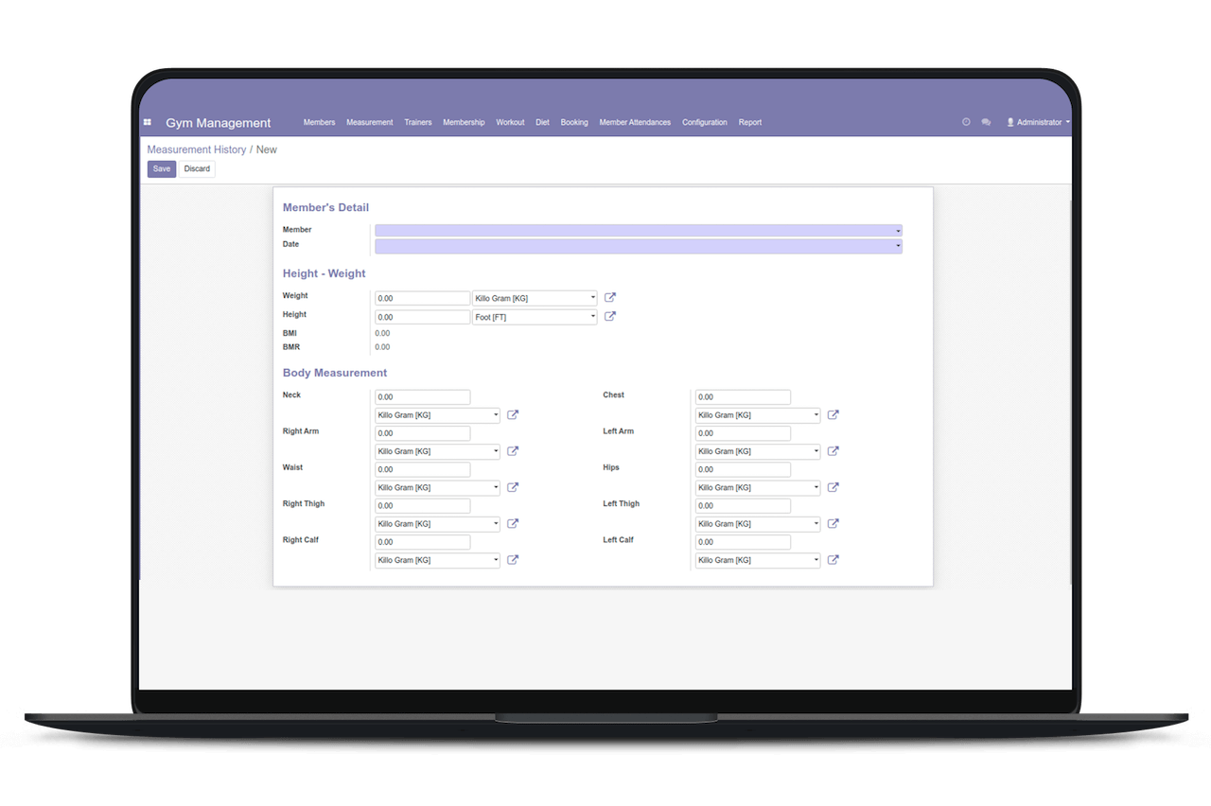The width and height of the screenshot is (1211, 806).
Task: Open the Left Thigh unit dropdown
Action: (758, 524)
